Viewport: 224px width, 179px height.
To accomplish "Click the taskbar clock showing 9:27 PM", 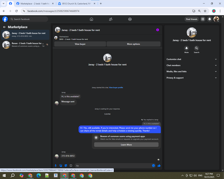I will [209, 175].
